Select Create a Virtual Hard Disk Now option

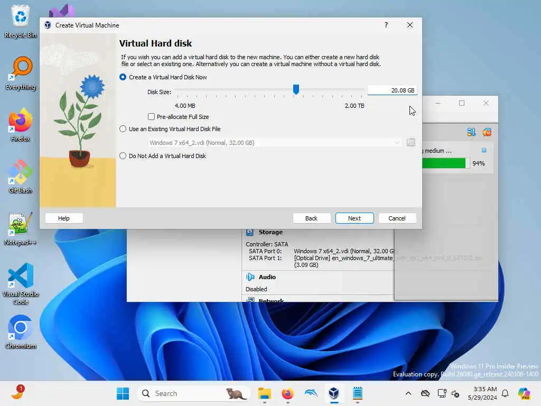pyautogui.click(x=163, y=77)
